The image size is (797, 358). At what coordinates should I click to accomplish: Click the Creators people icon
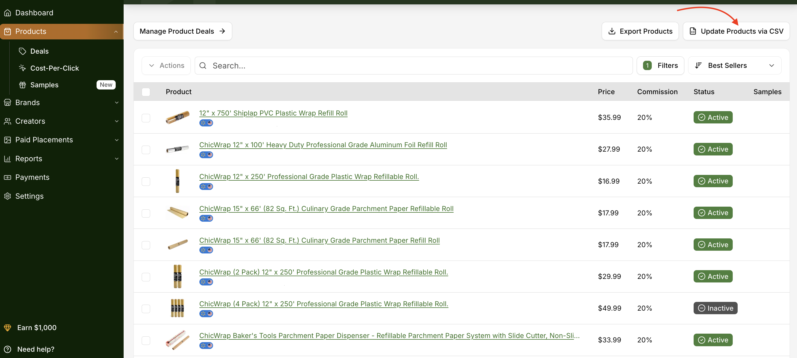[x=7, y=121]
